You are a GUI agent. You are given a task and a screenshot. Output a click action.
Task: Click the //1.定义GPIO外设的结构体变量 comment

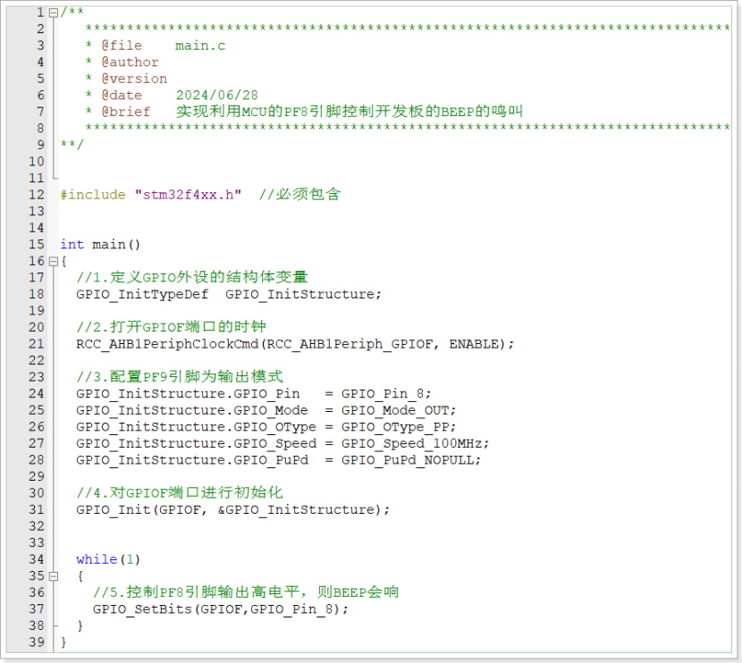coord(192,277)
